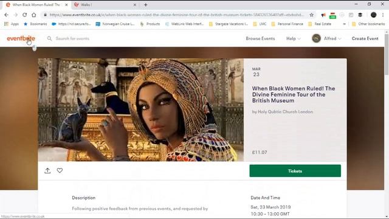389x219 pixels.
Task: Open Real Estate bookmark folder
Action: coord(320,24)
